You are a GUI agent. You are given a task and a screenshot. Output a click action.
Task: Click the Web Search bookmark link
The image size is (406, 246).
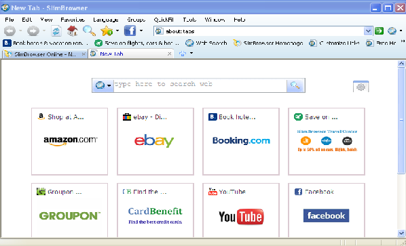[206, 43]
